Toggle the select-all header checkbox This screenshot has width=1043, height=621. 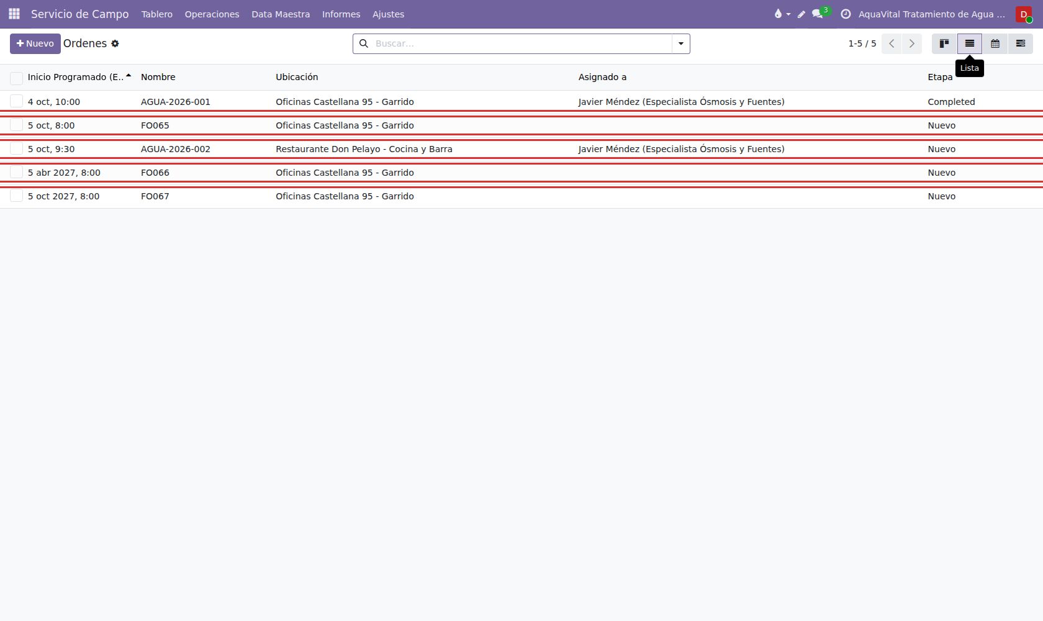click(16, 78)
